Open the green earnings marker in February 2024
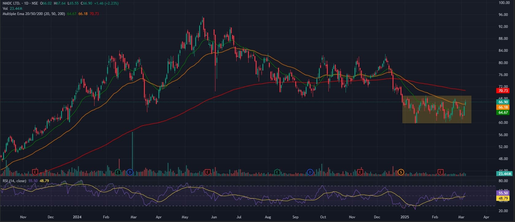This screenshot has height=222, width=515. pyautogui.click(x=118, y=172)
